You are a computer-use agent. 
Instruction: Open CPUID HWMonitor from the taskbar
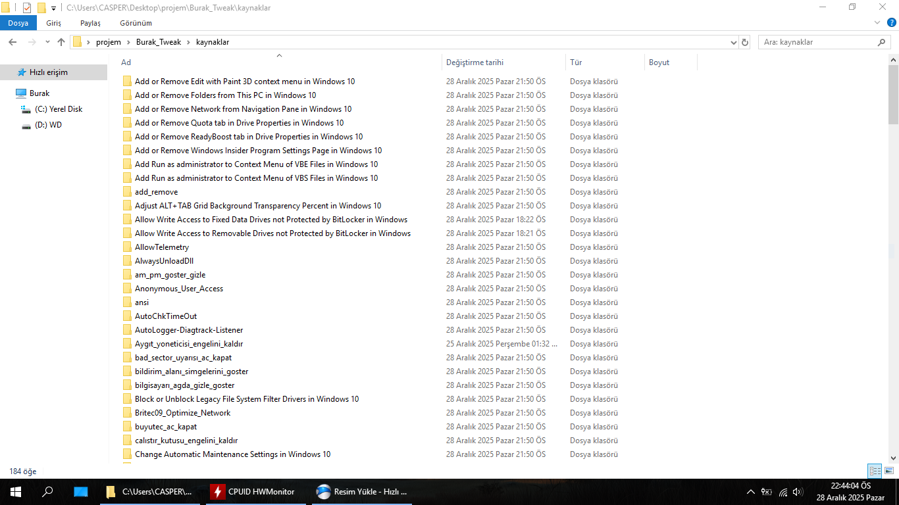click(x=253, y=492)
